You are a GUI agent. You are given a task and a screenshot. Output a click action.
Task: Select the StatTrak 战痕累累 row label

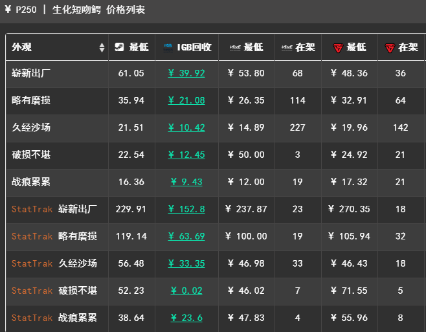tap(54, 318)
